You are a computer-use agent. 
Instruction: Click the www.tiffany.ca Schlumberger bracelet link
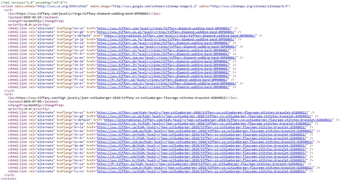click(x=201, y=127)
